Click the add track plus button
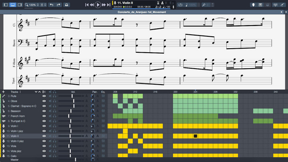The image size is (288, 162). tap(3, 92)
